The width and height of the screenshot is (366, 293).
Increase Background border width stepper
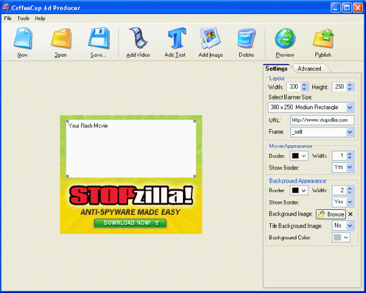[x=350, y=188]
